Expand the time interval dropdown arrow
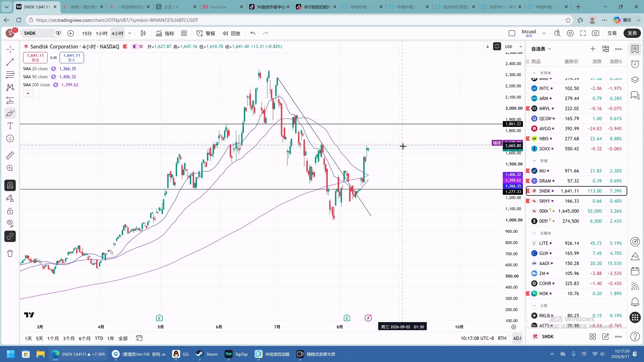644x362 pixels. (129, 33)
